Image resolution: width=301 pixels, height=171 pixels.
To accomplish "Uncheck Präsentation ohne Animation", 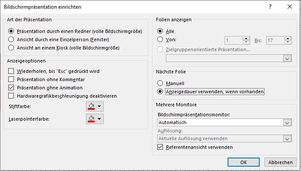I will [11, 88].
